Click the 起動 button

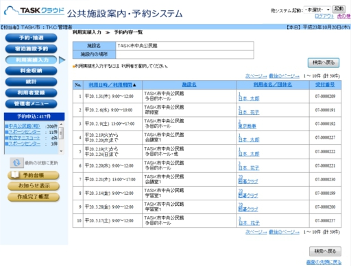pos(339,9)
